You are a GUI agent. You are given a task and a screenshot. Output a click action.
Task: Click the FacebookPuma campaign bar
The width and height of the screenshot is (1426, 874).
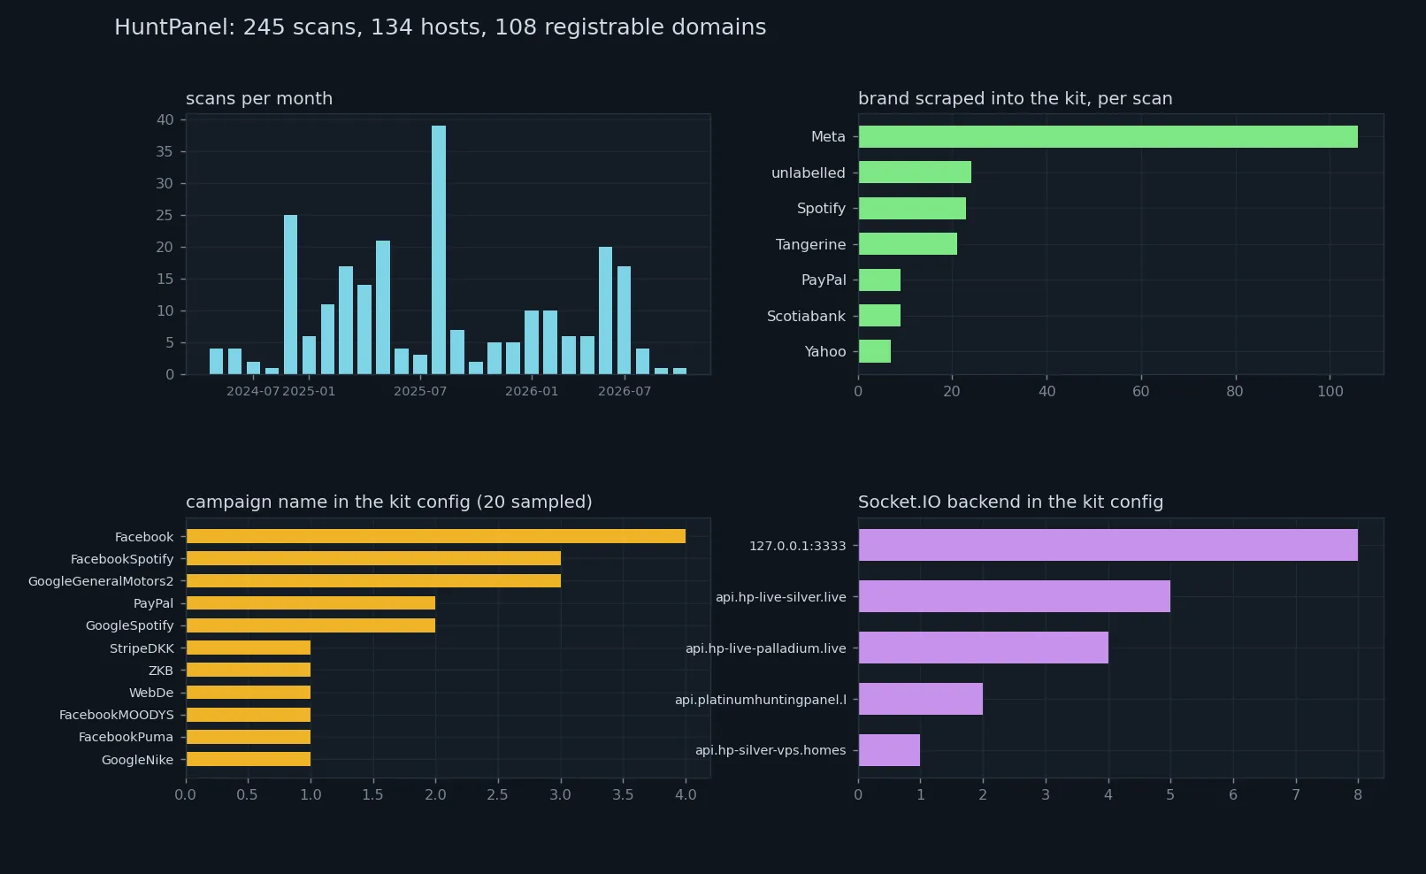click(249, 737)
